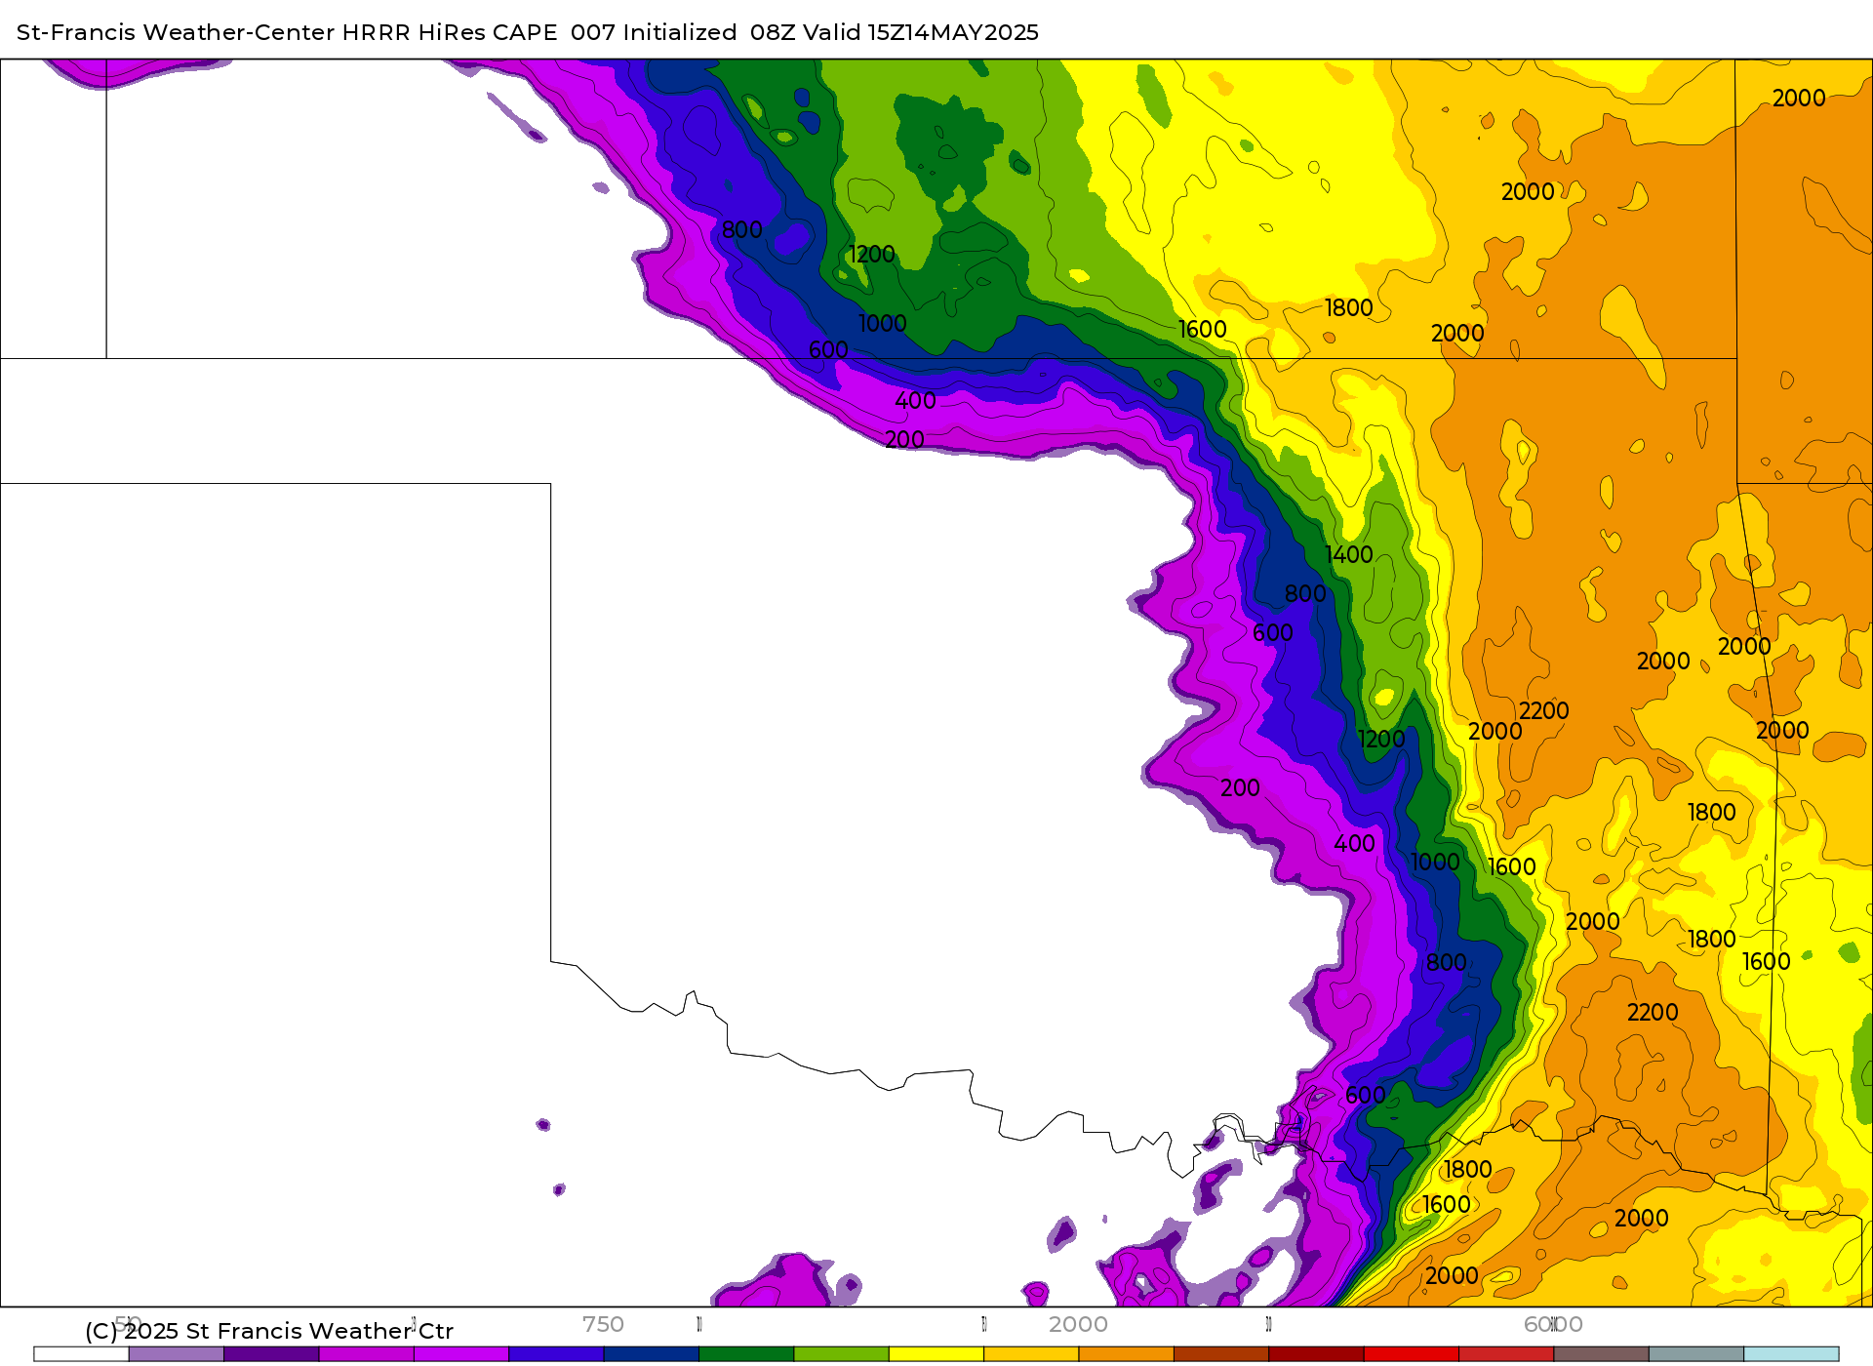Choose the lime green legend swatch
This screenshot has height=1366, width=1873.
[841, 1354]
